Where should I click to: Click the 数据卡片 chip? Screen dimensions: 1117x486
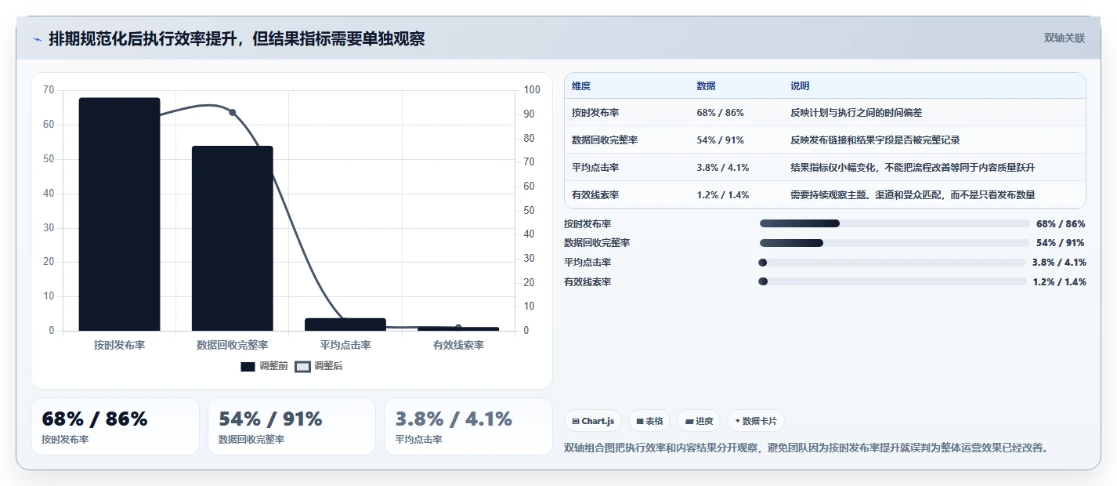pyautogui.click(x=756, y=421)
